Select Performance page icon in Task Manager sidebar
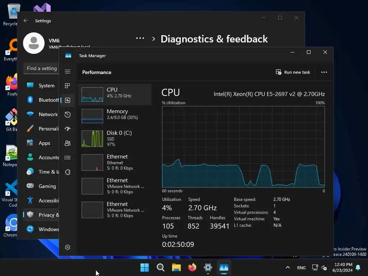Screen dimensions: 368x276 [68, 100]
